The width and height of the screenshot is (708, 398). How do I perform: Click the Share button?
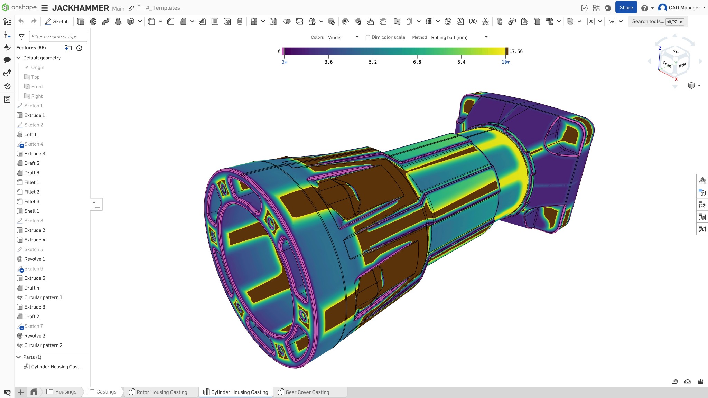tap(626, 8)
